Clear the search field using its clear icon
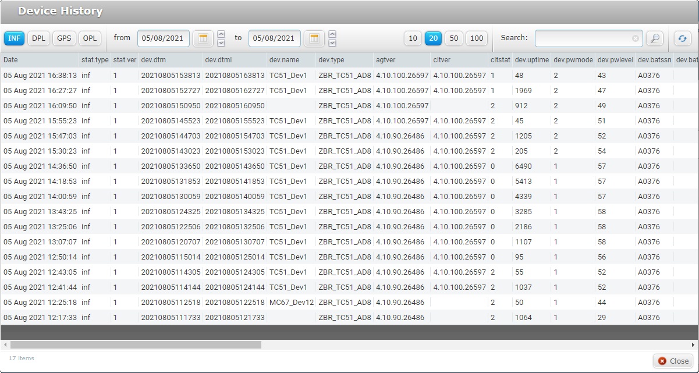Image resolution: width=699 pixels, height=373 pixels. click(x=634, y=38)
